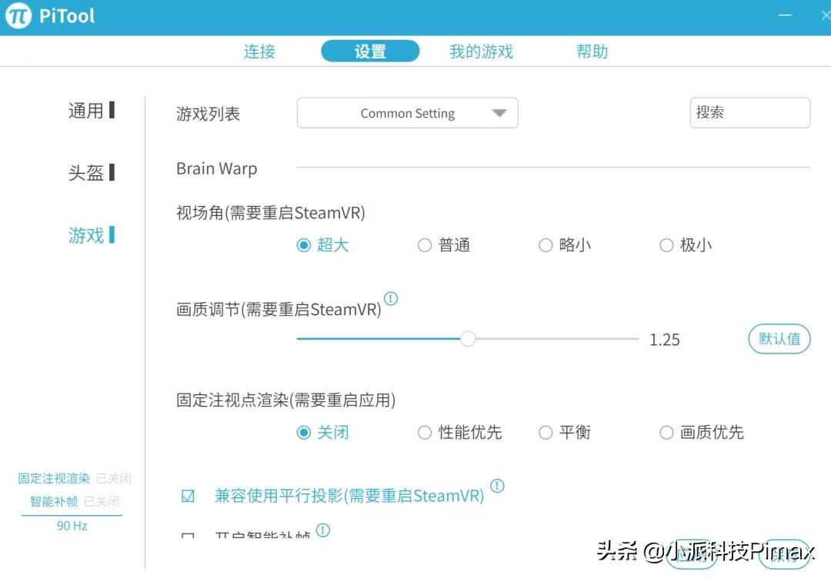Click the info icon next to 画质调节

pyautogui.click(x=391, y=299)
